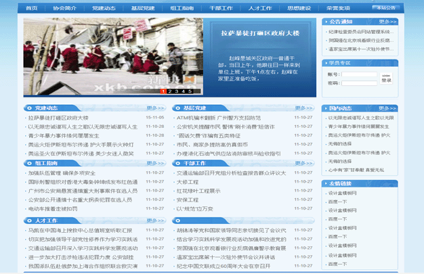Select slide number 1 in the carousel
This screenshot has width=424, height=274.
(x=163, y=91)
